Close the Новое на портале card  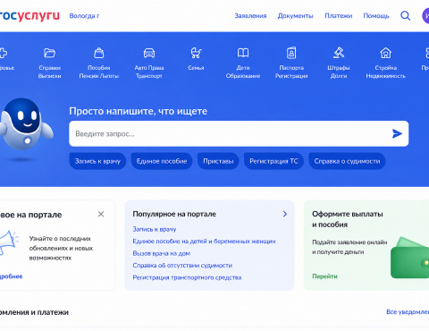click(101, 214)
